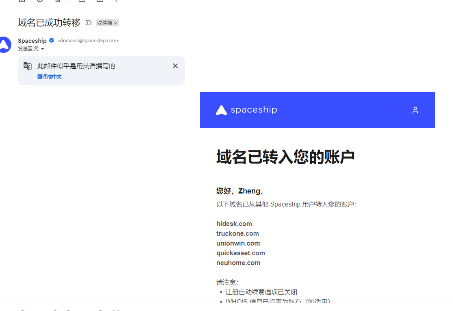Open the neuhome.com domain link
The height and width of the screenshot is (311, 453).
pyautogui.click(x=238, y=263)
